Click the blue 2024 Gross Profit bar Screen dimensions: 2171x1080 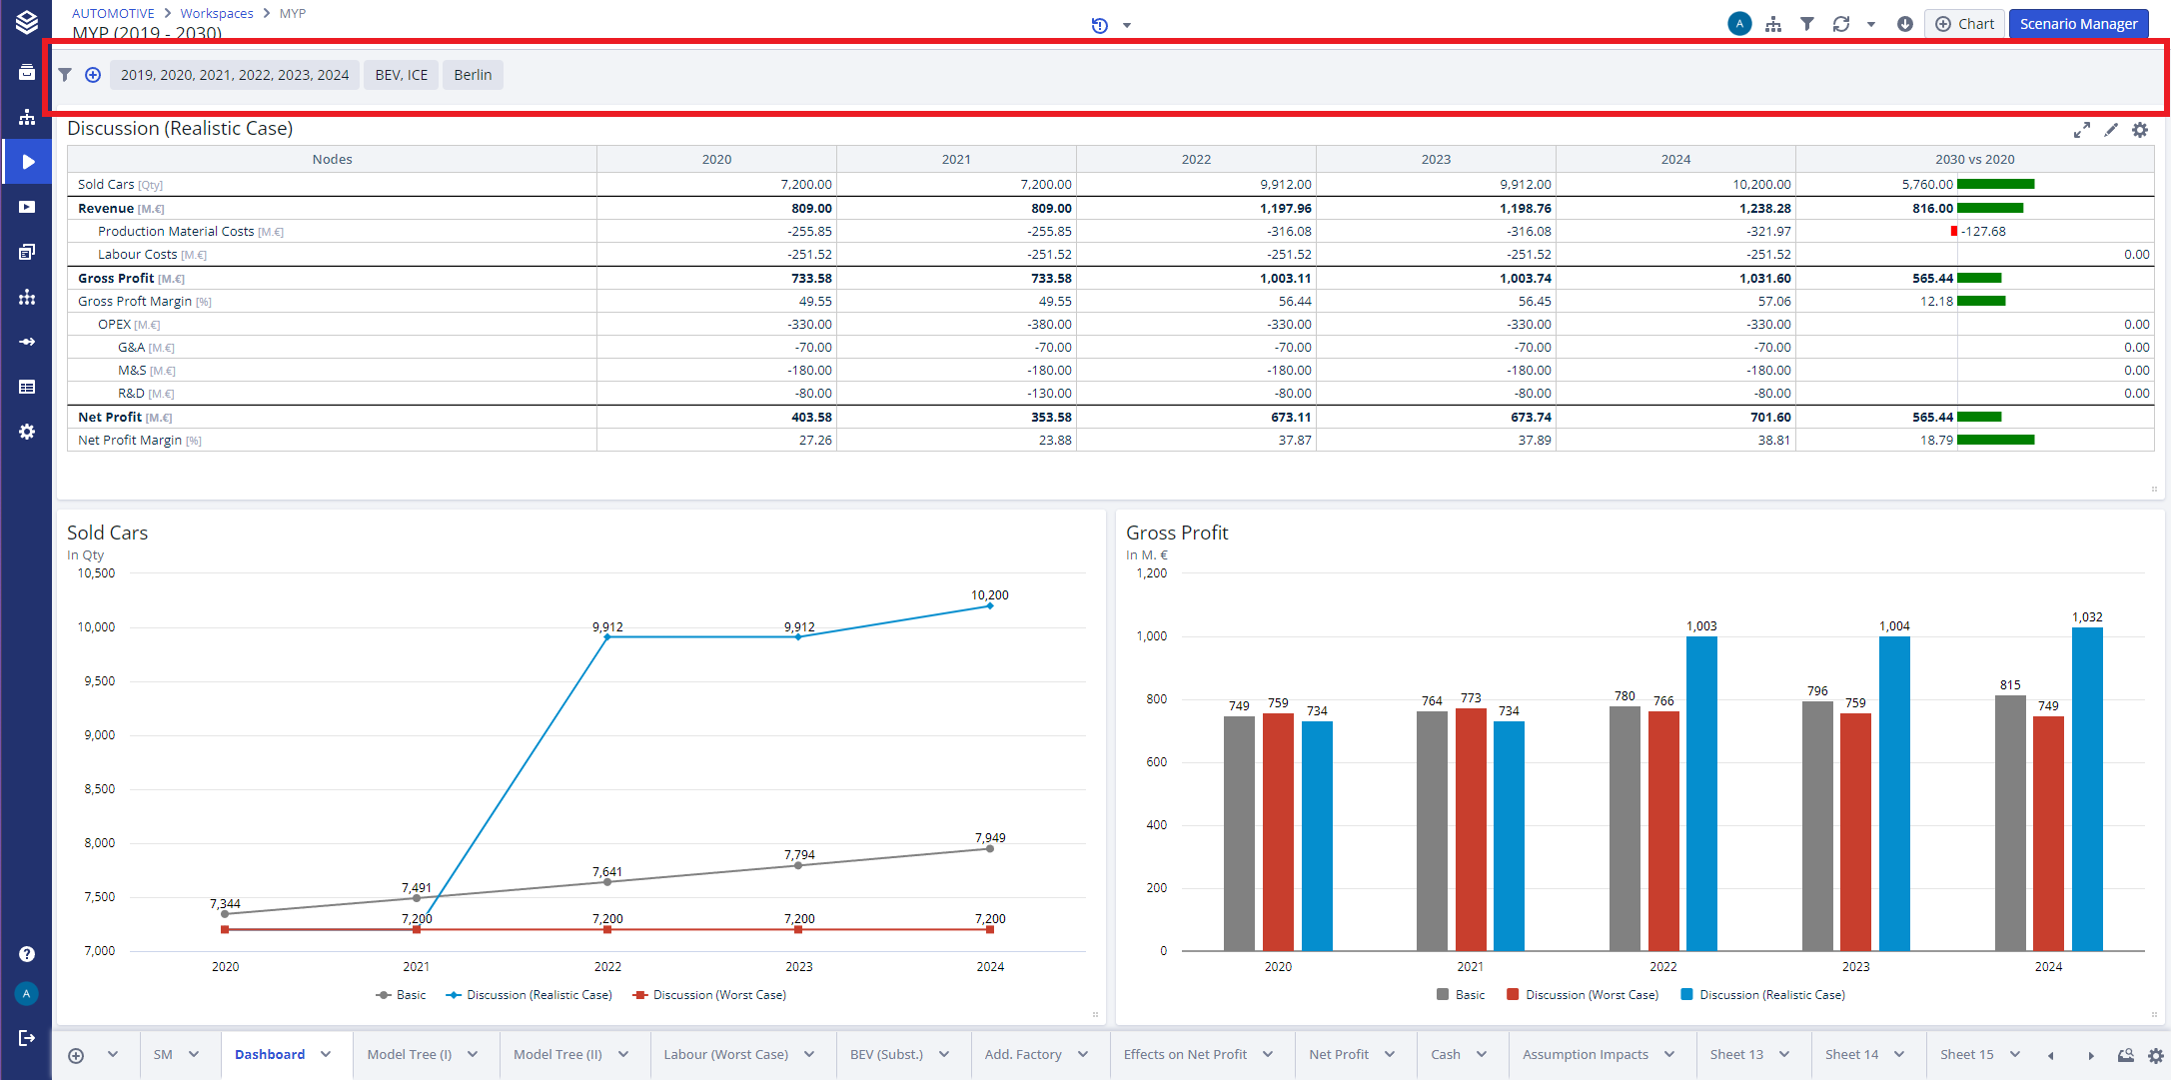(x=2087, y=789)
